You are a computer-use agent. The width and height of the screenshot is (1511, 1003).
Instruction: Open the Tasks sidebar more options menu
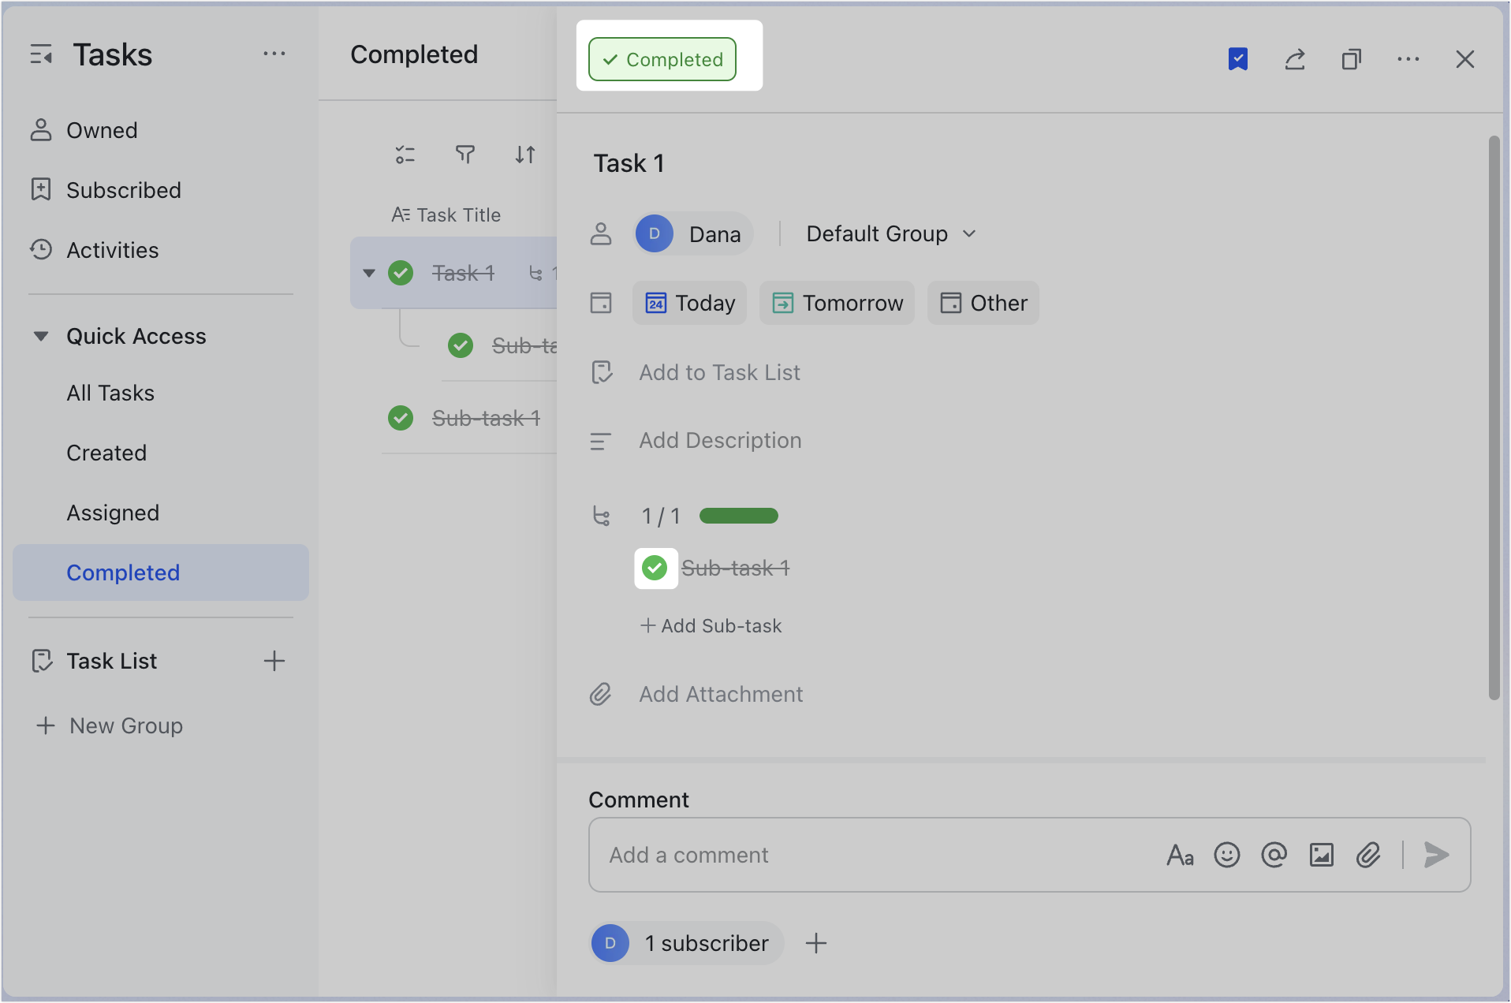coord(274,54)
